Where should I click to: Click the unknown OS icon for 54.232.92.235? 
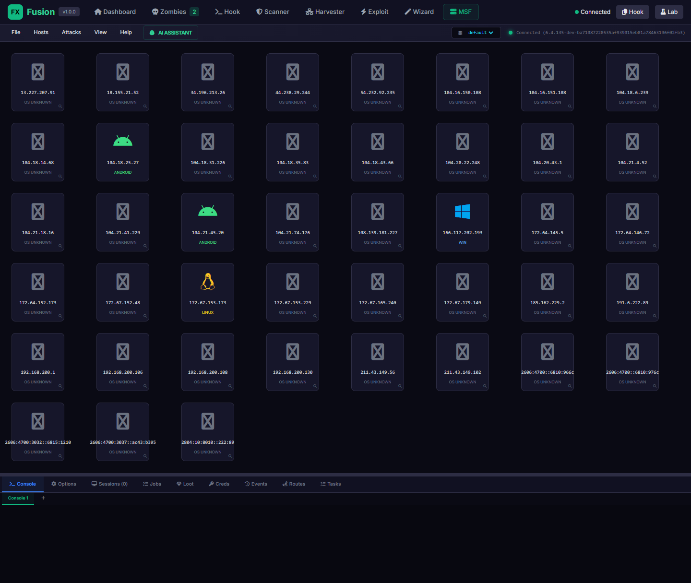(378, 72)
